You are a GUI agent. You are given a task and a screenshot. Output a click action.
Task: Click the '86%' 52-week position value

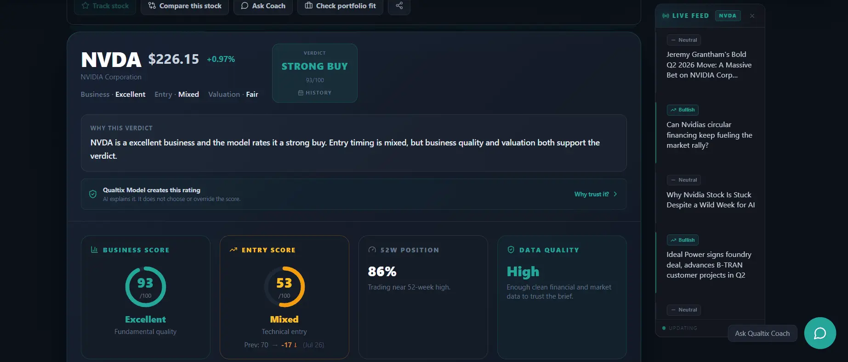(x=382, y=272)
